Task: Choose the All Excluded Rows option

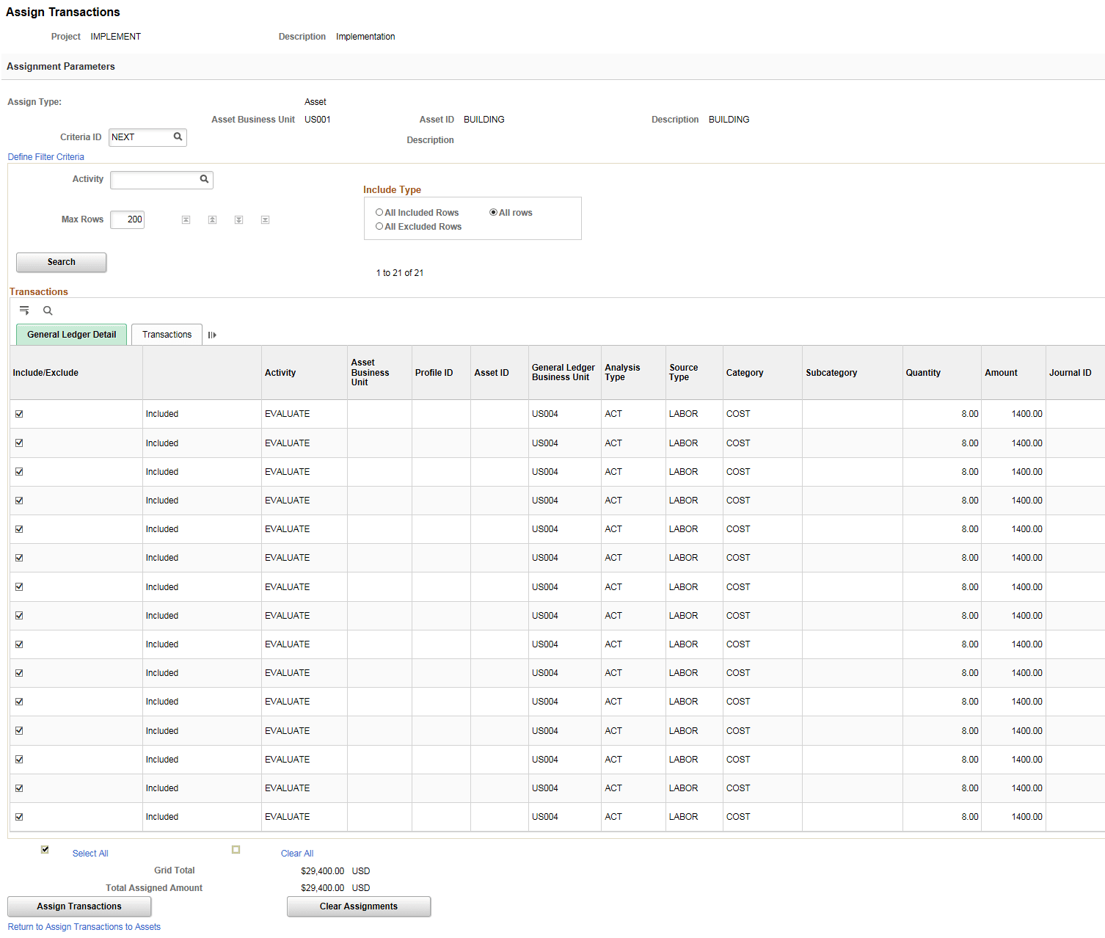Action: coord(379,226)
